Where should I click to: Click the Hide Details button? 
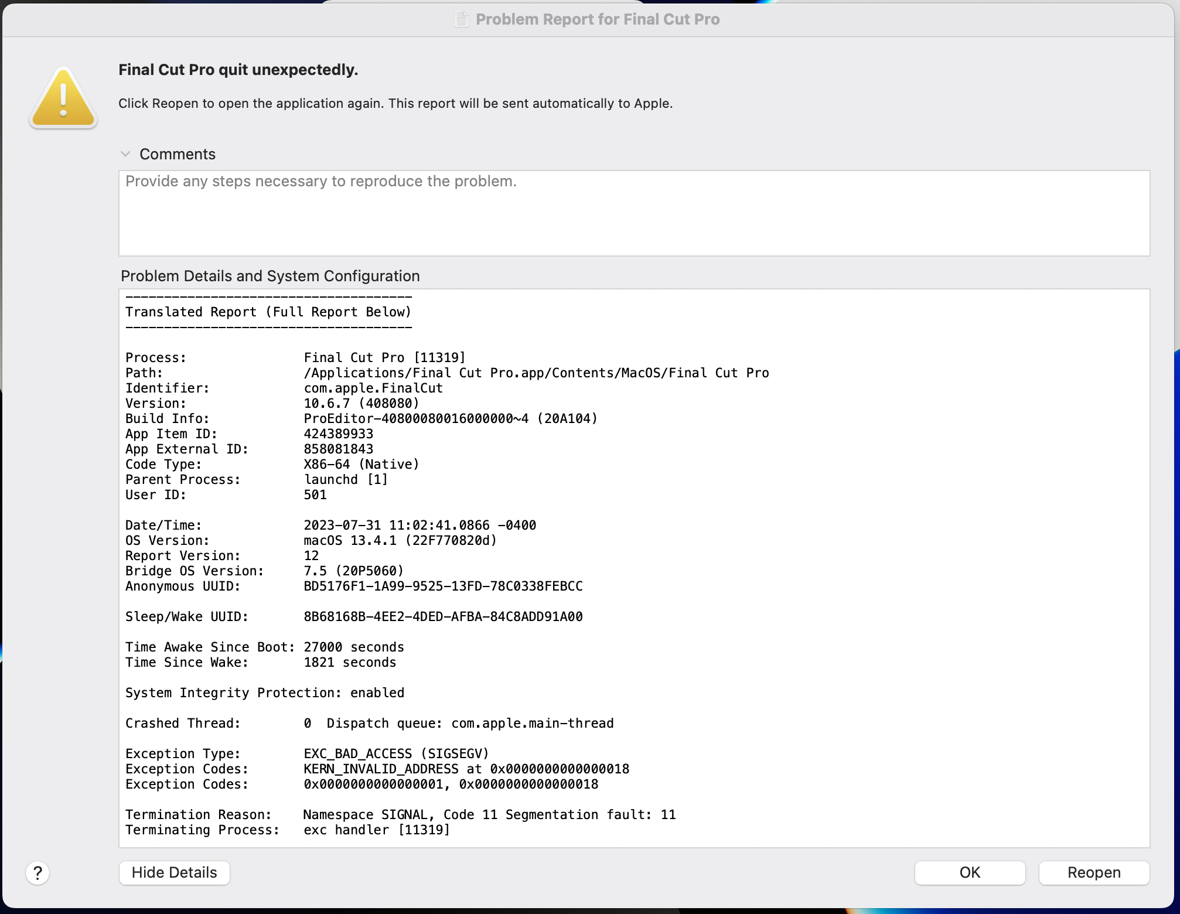point(173,872)
